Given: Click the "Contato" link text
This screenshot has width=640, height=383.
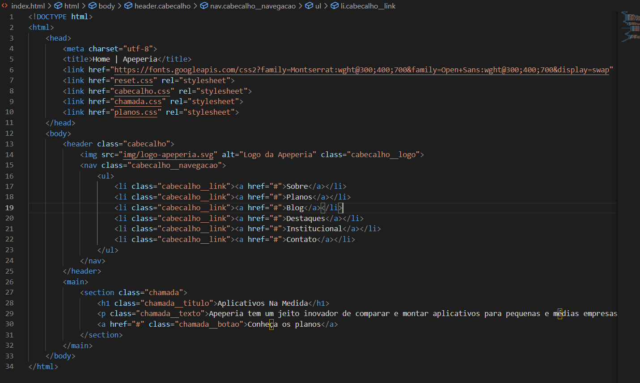Looking at the screenshot, I should (301, 239).
